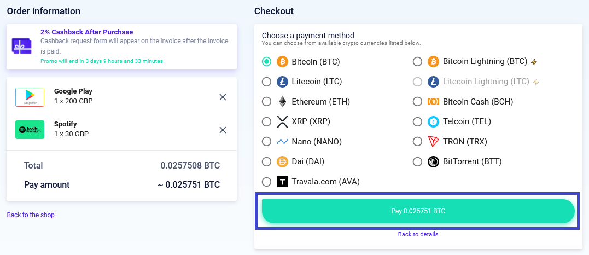Open the Google Play gift card thumbnail

pos(30,97)
